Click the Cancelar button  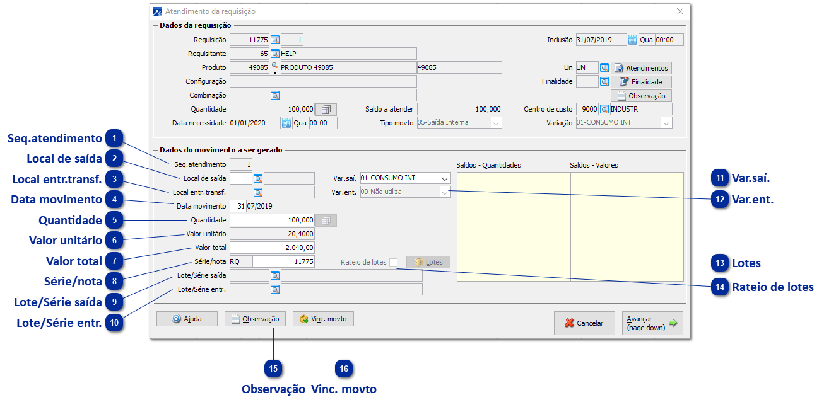pyautogui.click(x=584, y=323)
